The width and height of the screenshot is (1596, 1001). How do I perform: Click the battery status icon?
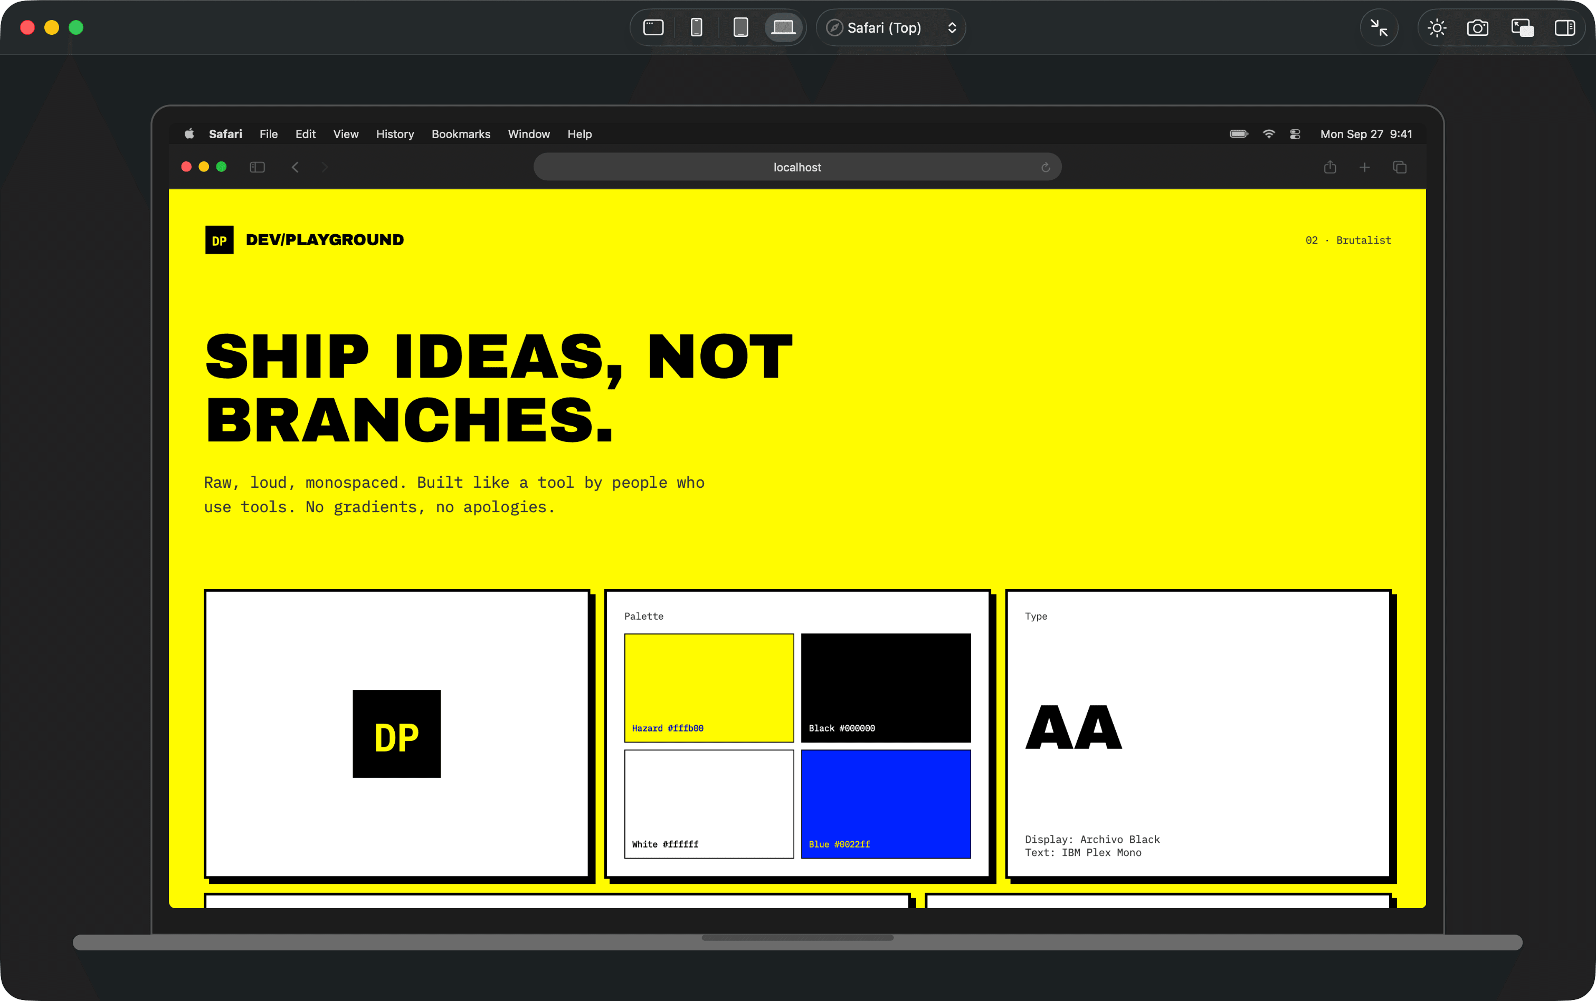(x=1239, y=134)
